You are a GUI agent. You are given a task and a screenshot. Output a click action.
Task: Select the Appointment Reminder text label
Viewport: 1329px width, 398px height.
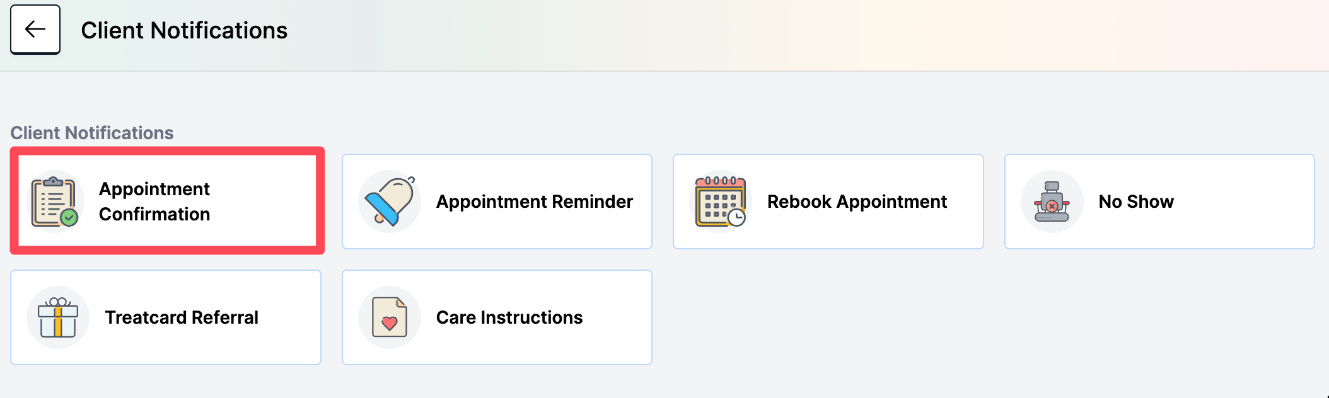tap(535, 202)
